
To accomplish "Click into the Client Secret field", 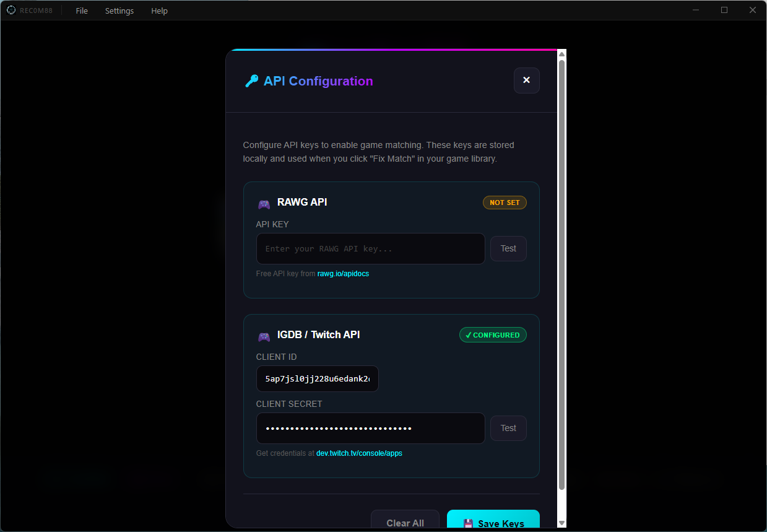I will tap(370, 428).
